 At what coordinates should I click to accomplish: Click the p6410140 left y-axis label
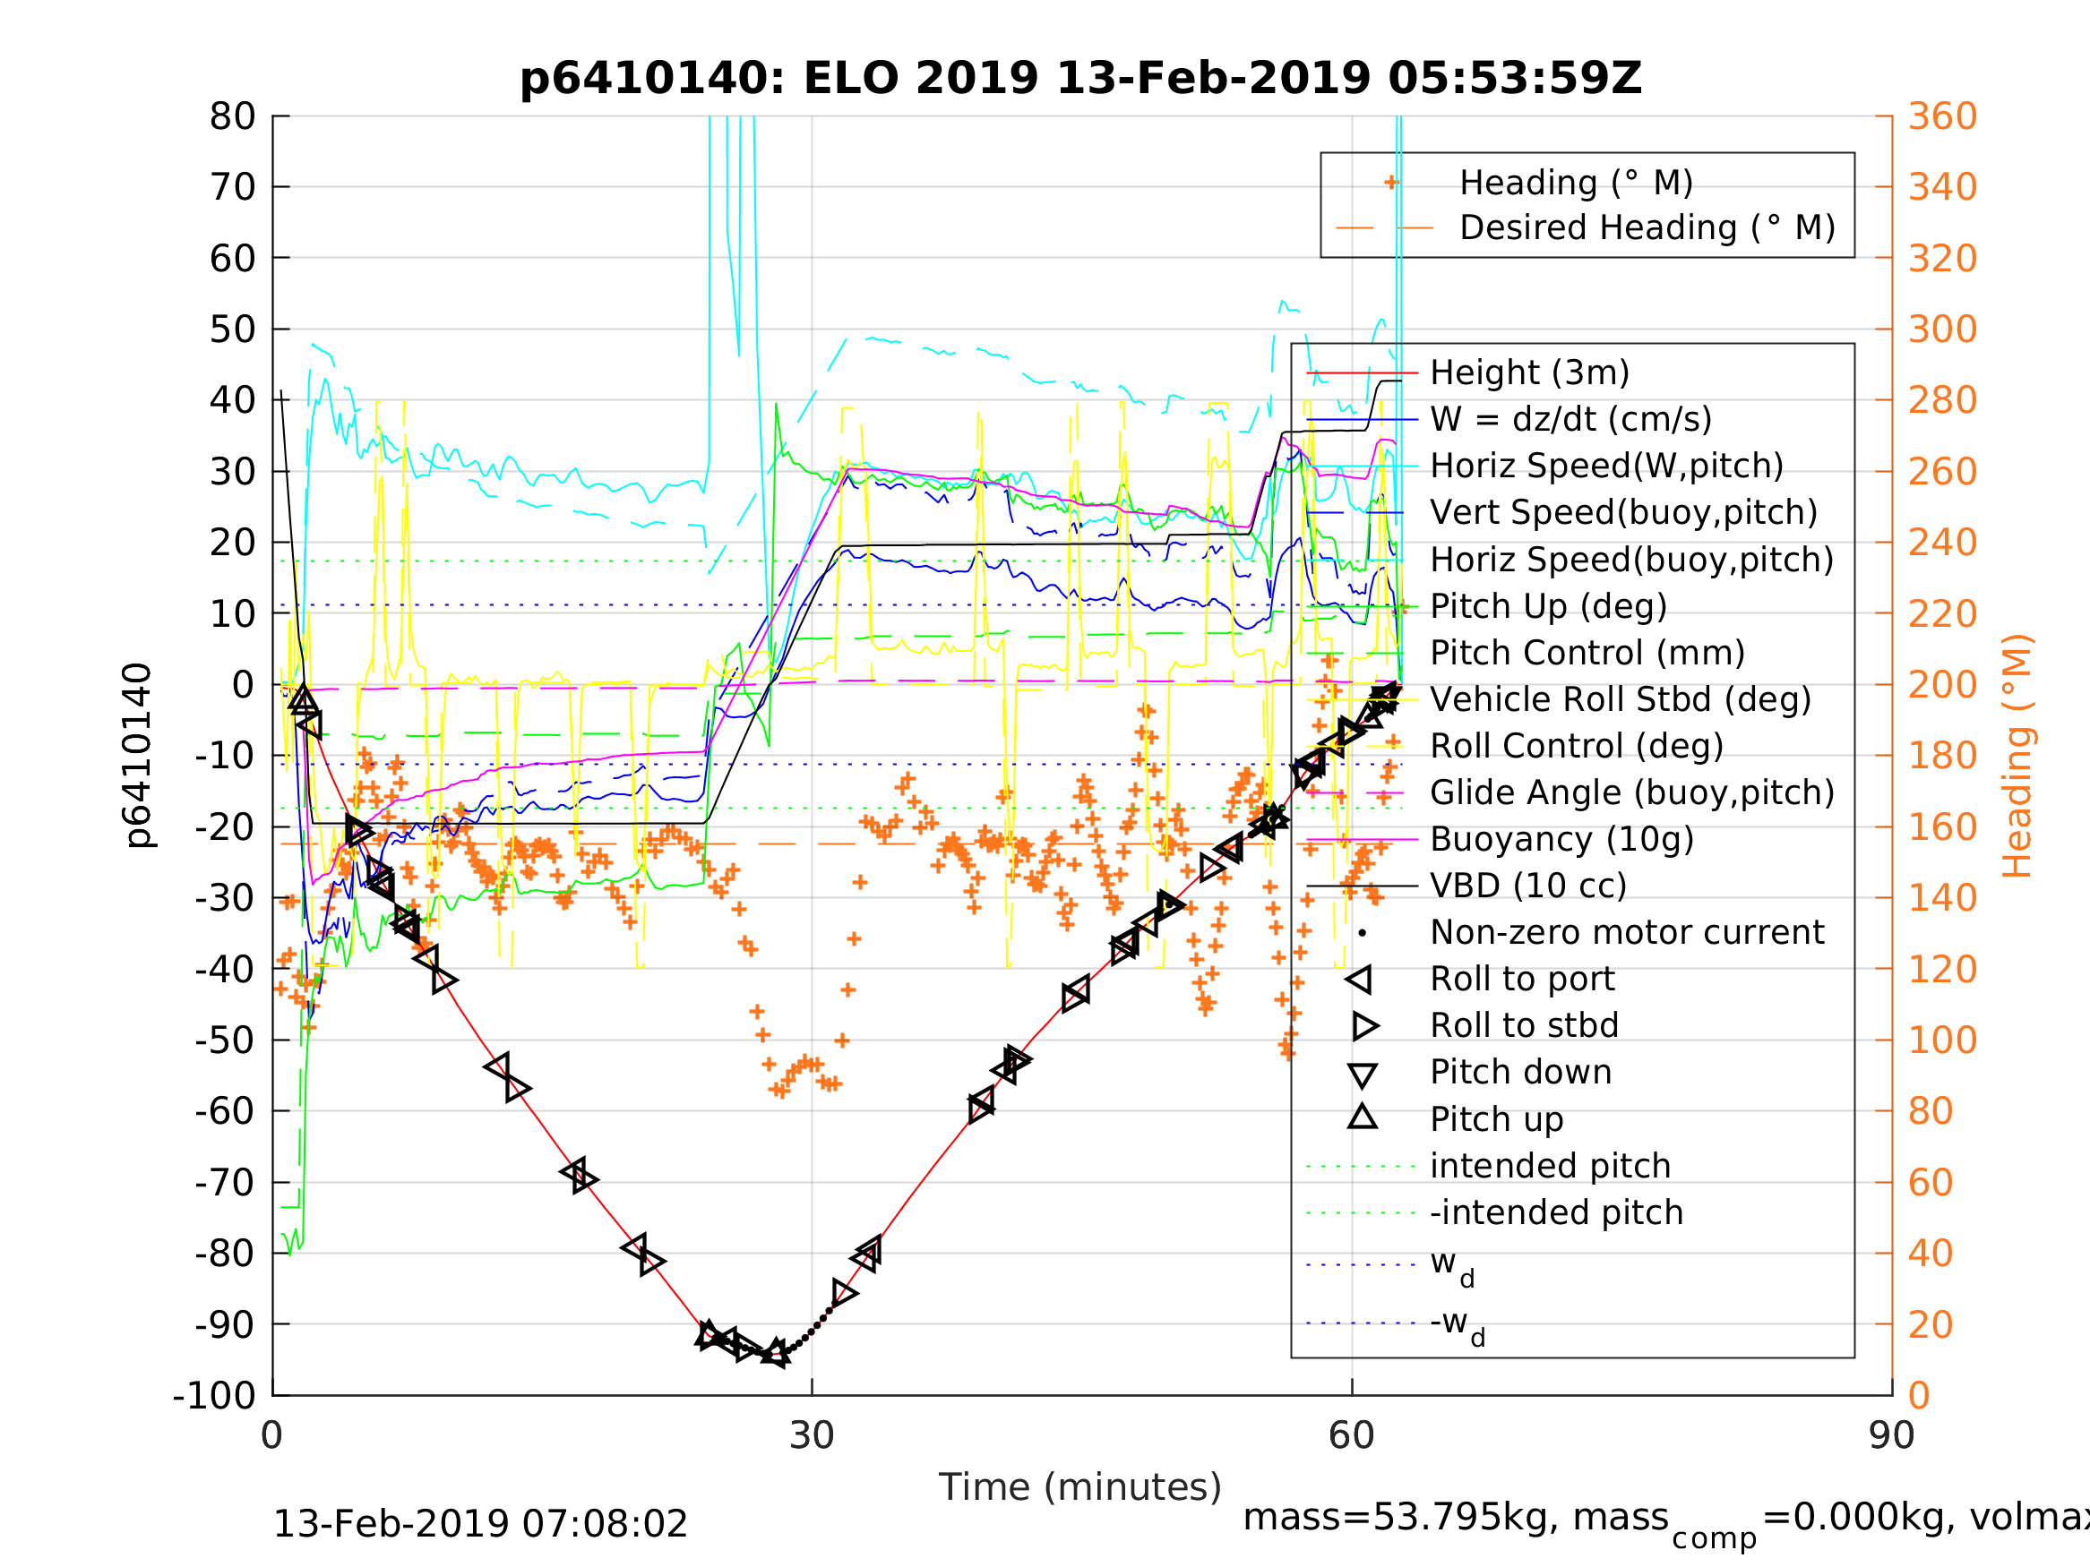(x=138, y=756)
